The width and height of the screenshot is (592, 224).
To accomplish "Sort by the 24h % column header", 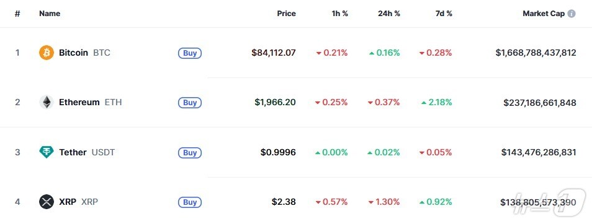I will point(389,14).
